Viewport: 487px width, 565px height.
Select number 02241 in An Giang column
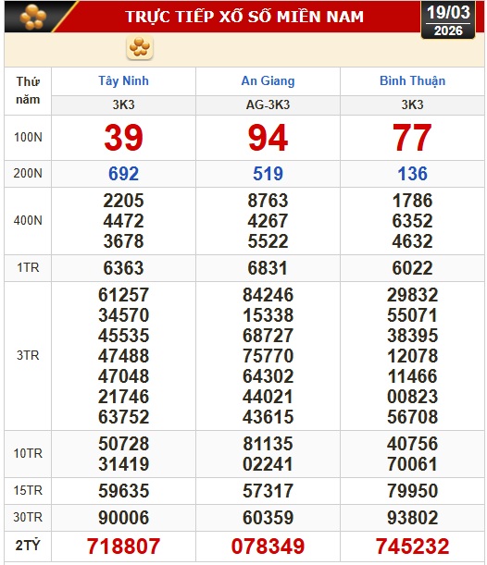[x=268, y=464]
